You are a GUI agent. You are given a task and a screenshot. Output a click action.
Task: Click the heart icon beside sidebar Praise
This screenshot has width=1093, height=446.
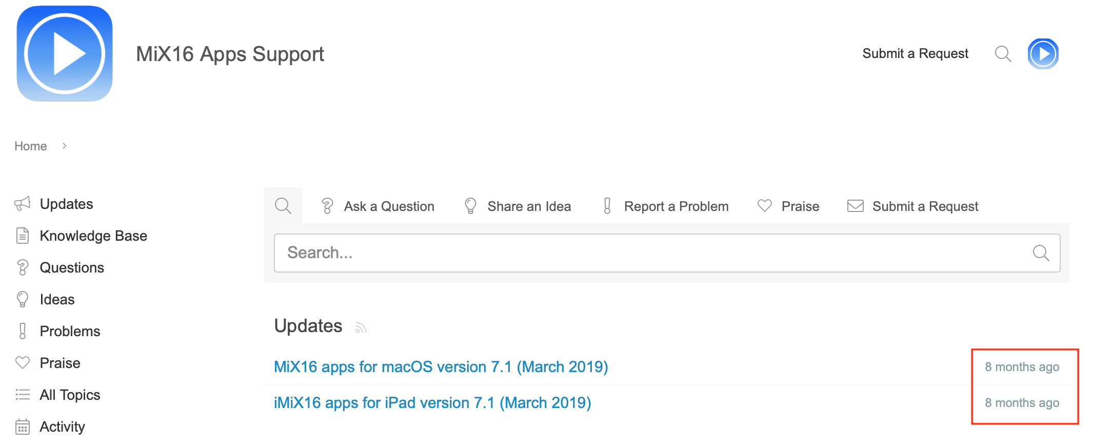(23, 363)
